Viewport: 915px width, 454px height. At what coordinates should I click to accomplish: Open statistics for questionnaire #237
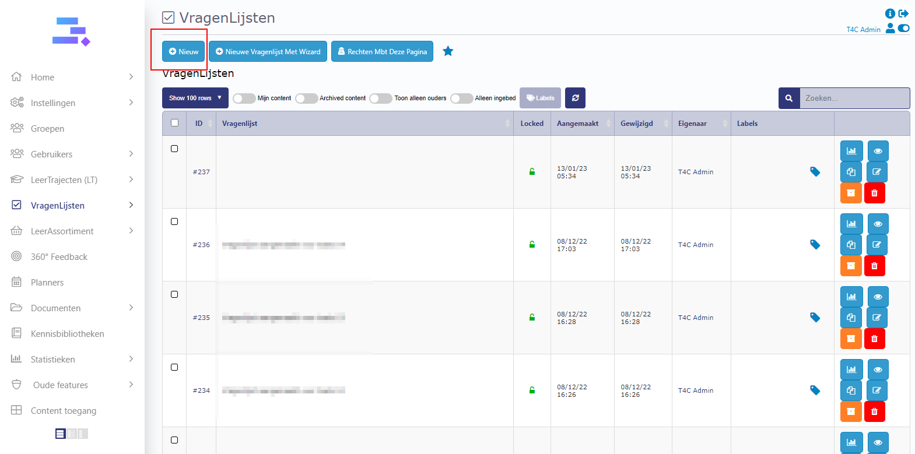tap(851, 151)
